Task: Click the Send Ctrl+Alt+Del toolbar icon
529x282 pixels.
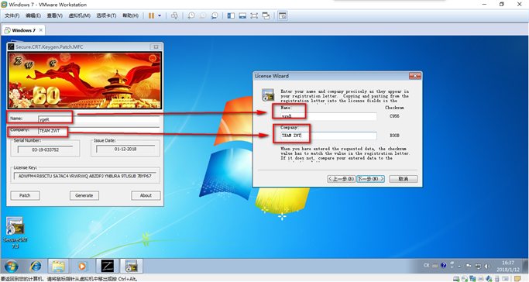Action: tap(174, 15)
